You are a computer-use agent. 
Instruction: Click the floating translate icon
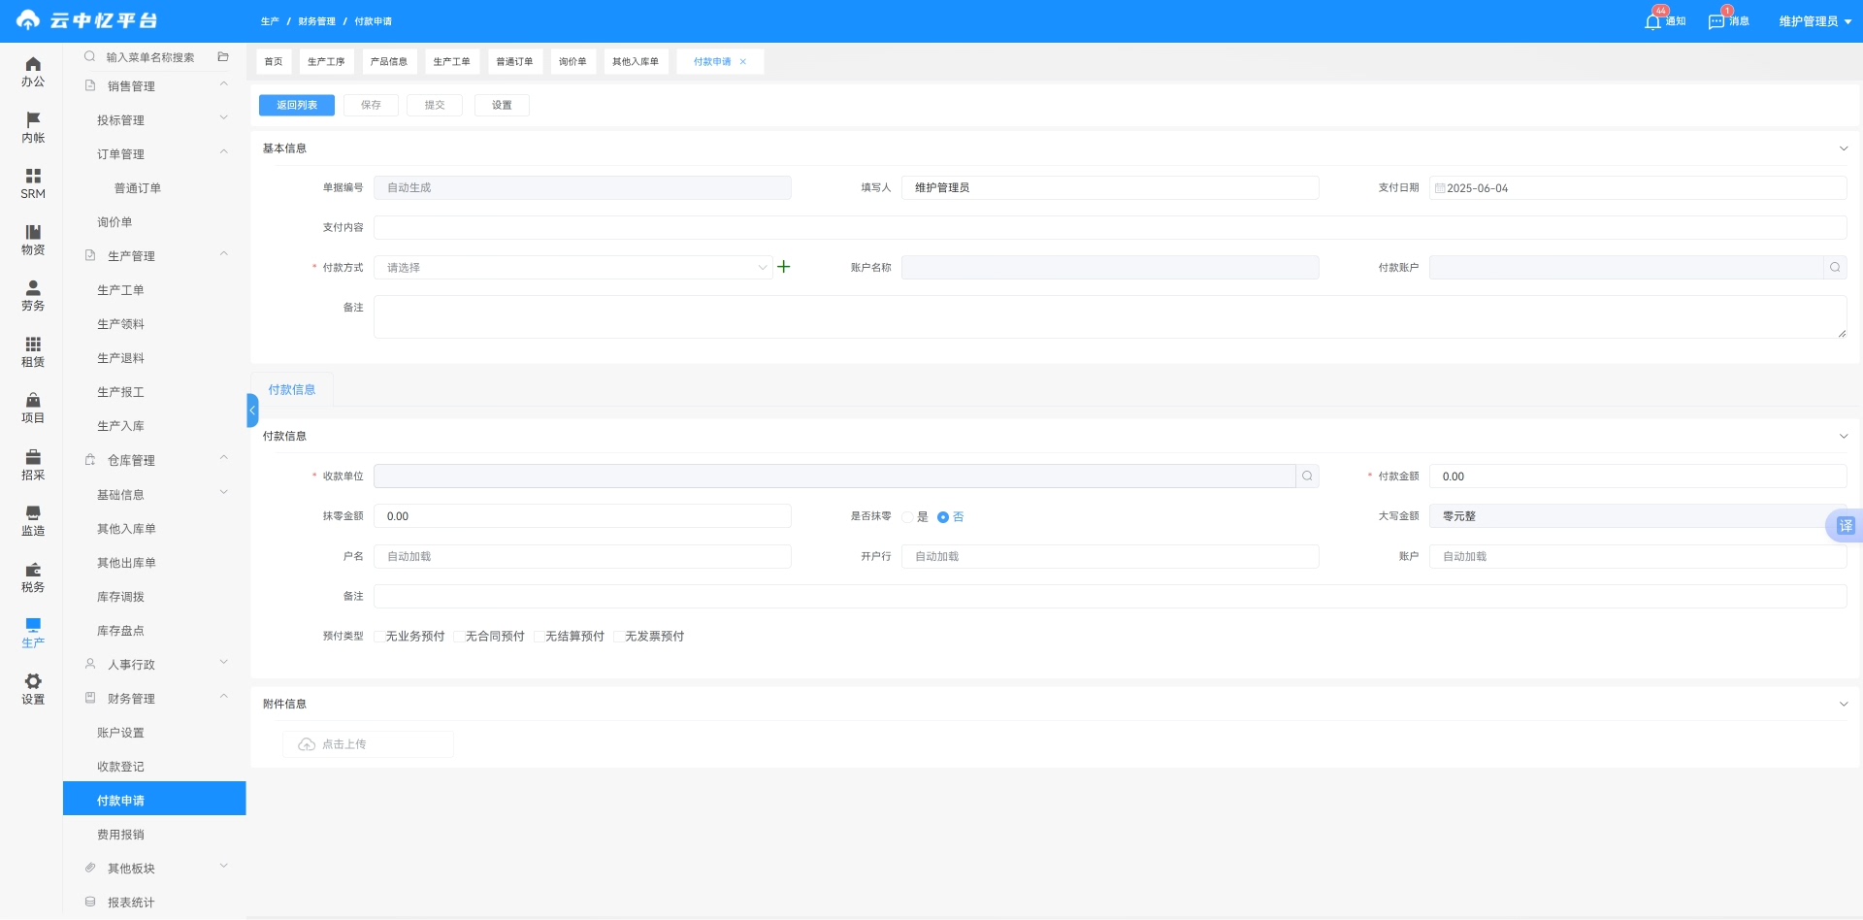[1845, 526]
